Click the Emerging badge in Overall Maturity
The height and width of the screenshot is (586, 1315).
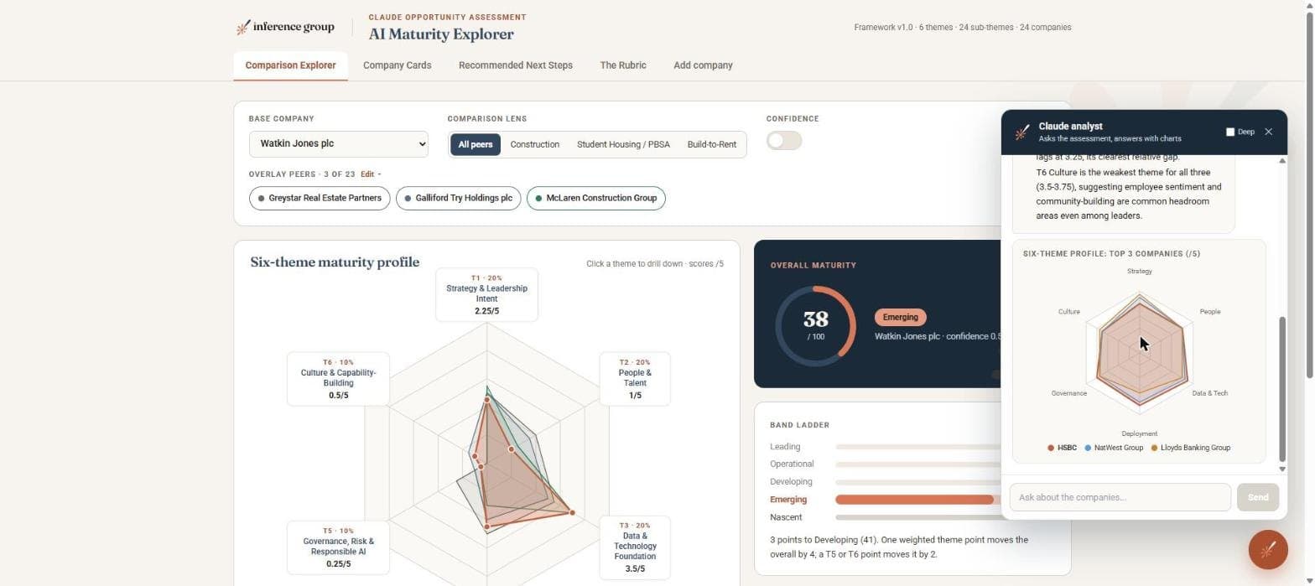click(900, 317)
